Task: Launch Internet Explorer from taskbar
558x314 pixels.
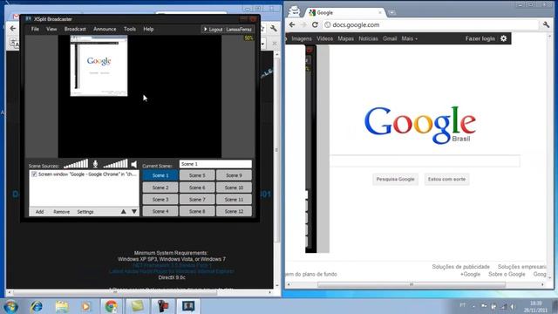Action: [x=37, y=306]
